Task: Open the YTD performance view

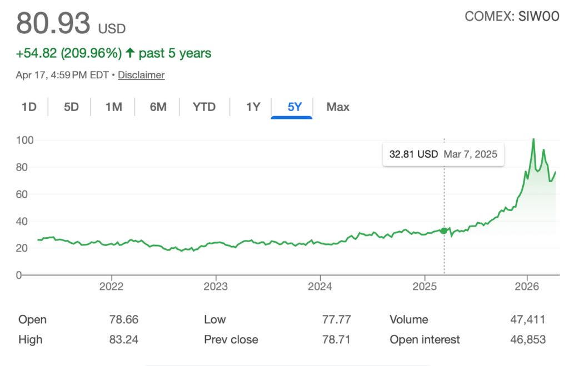Action: pyautogui.click(x=204, y=107)
